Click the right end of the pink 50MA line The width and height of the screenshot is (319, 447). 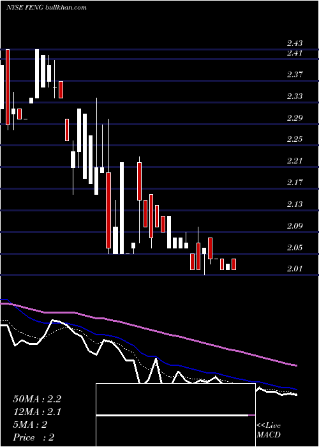click(296, 365)
